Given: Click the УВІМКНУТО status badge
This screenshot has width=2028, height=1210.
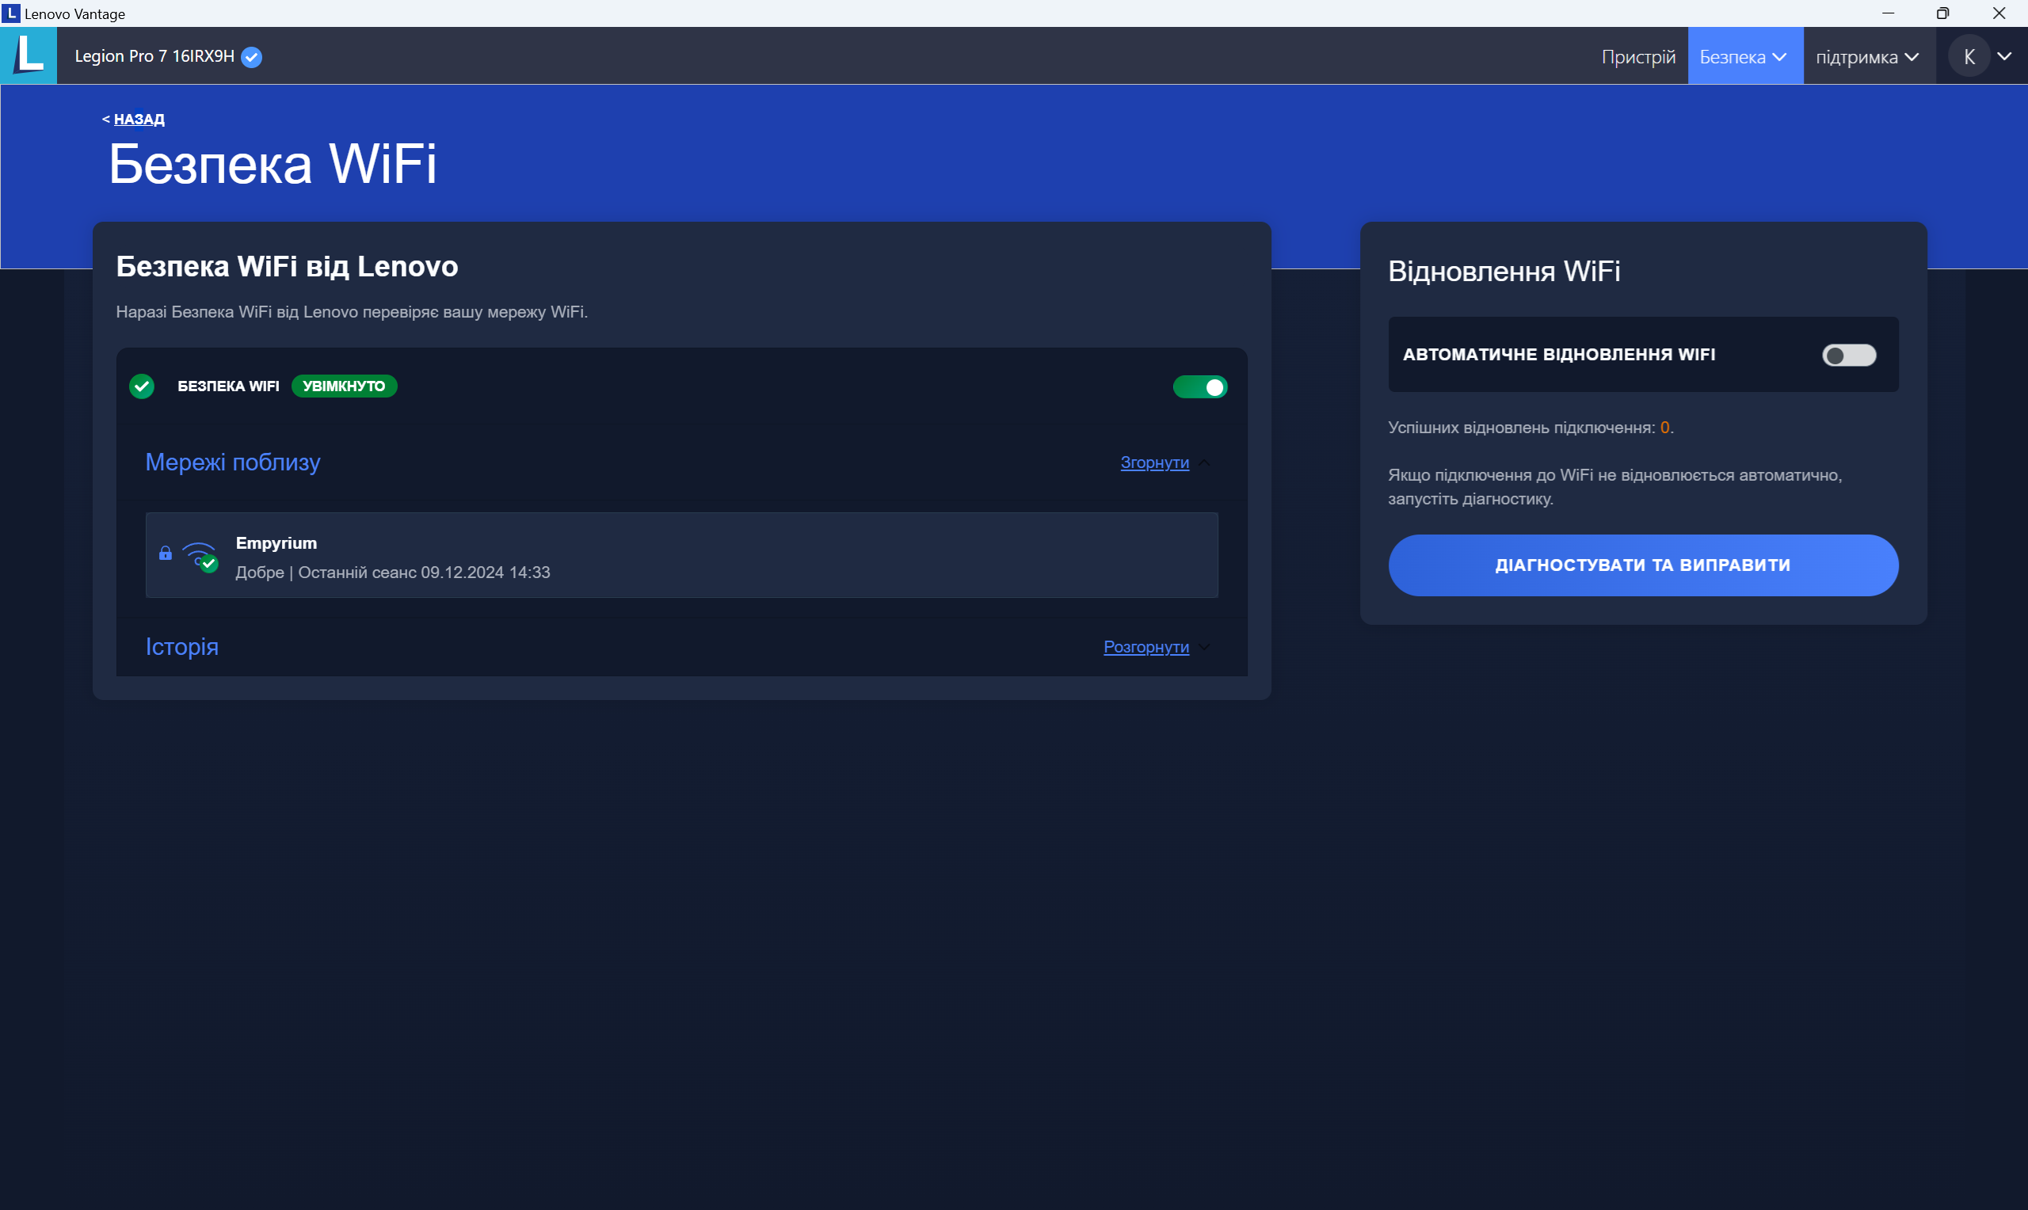Looking at the screenshot, I should [x=343, y=386].
